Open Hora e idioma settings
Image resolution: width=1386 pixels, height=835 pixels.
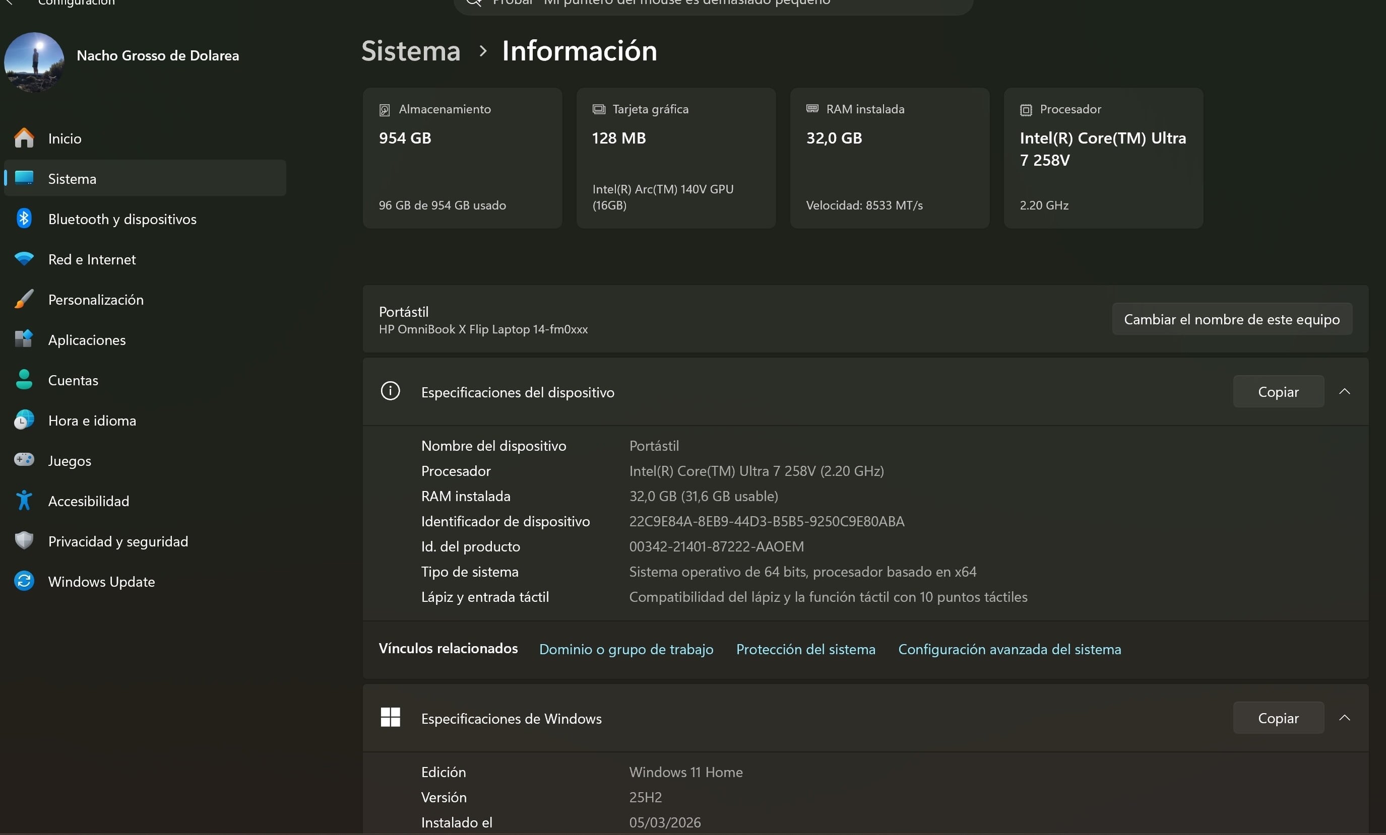click(x=145, y=420)
